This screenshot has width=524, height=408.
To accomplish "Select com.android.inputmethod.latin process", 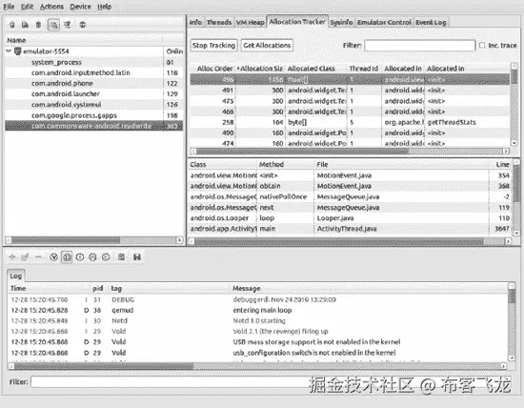I will tap(93, 72).
